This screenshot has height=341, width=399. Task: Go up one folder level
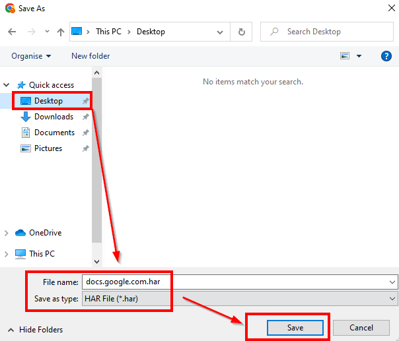point(61,32)
